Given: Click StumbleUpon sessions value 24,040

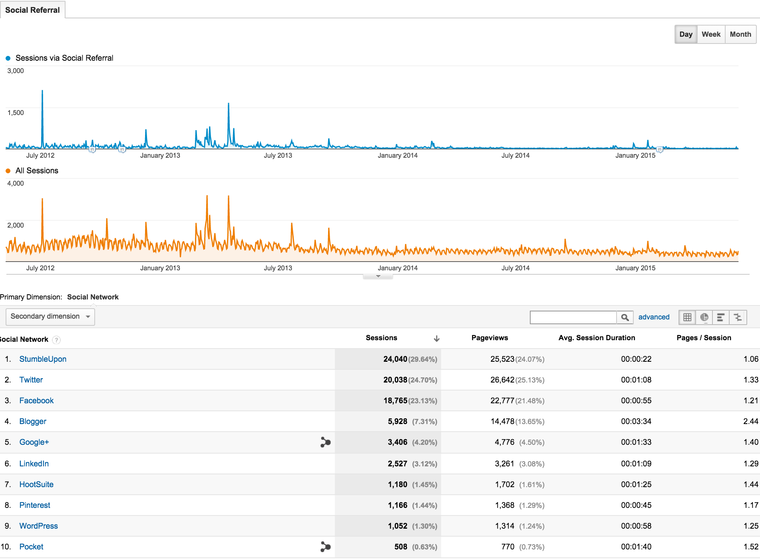Looking at the screenshot, I should (x=395, y=359).
